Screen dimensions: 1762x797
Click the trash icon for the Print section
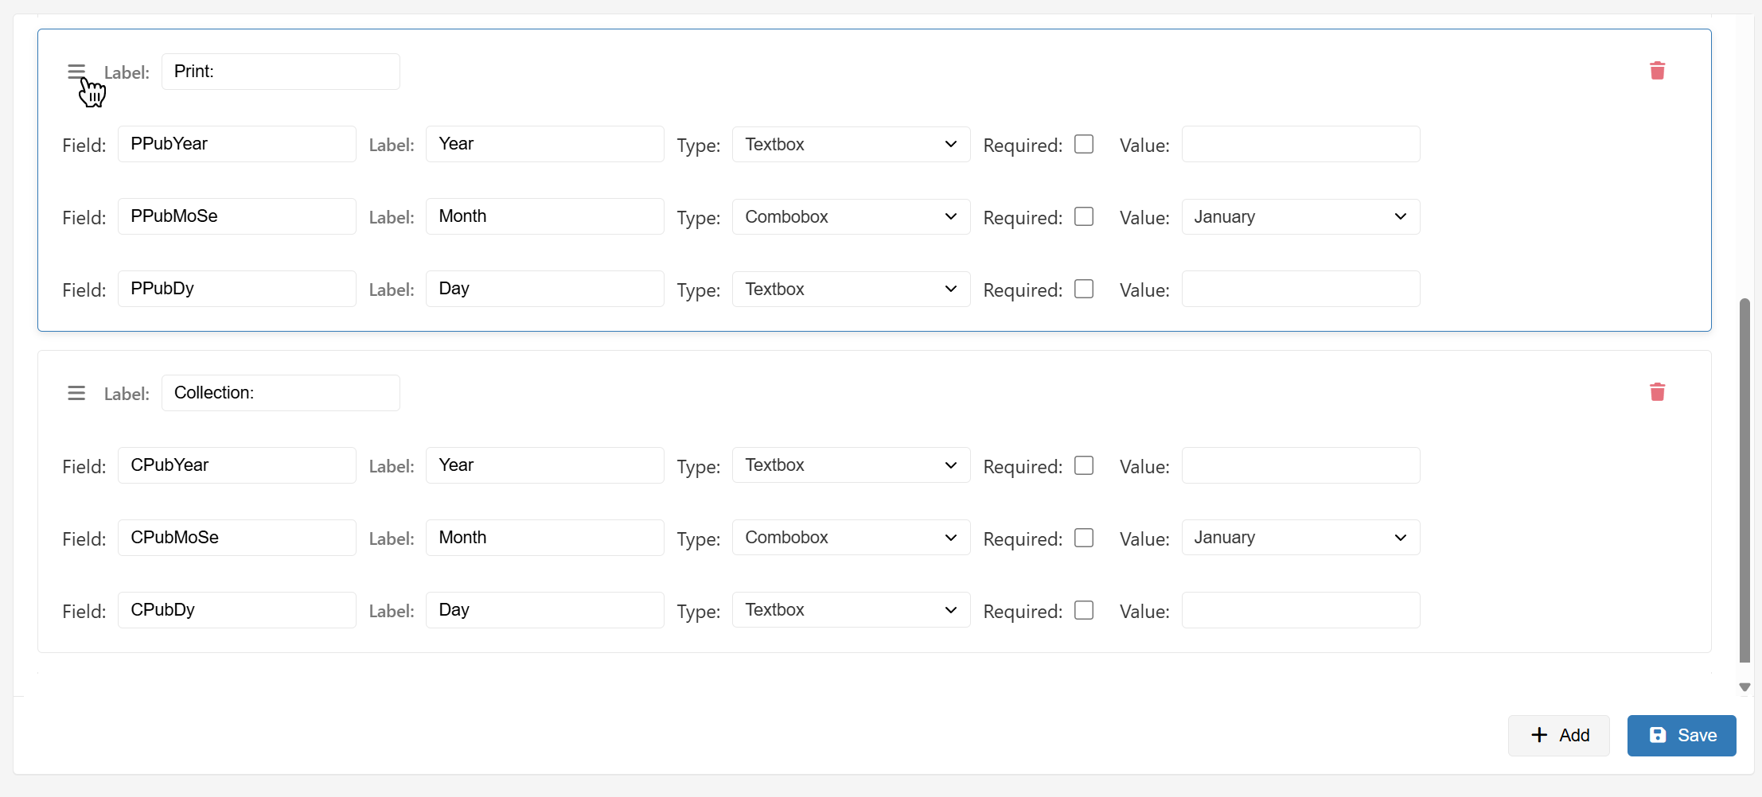(1658, 70)
